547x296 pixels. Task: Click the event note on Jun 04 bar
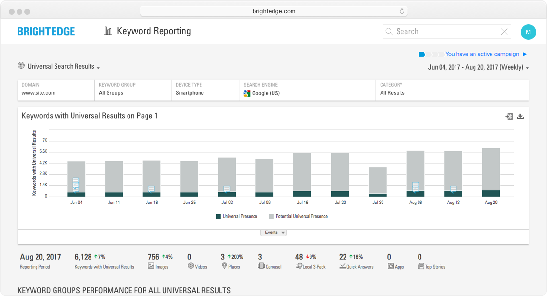tap(76, 184)
